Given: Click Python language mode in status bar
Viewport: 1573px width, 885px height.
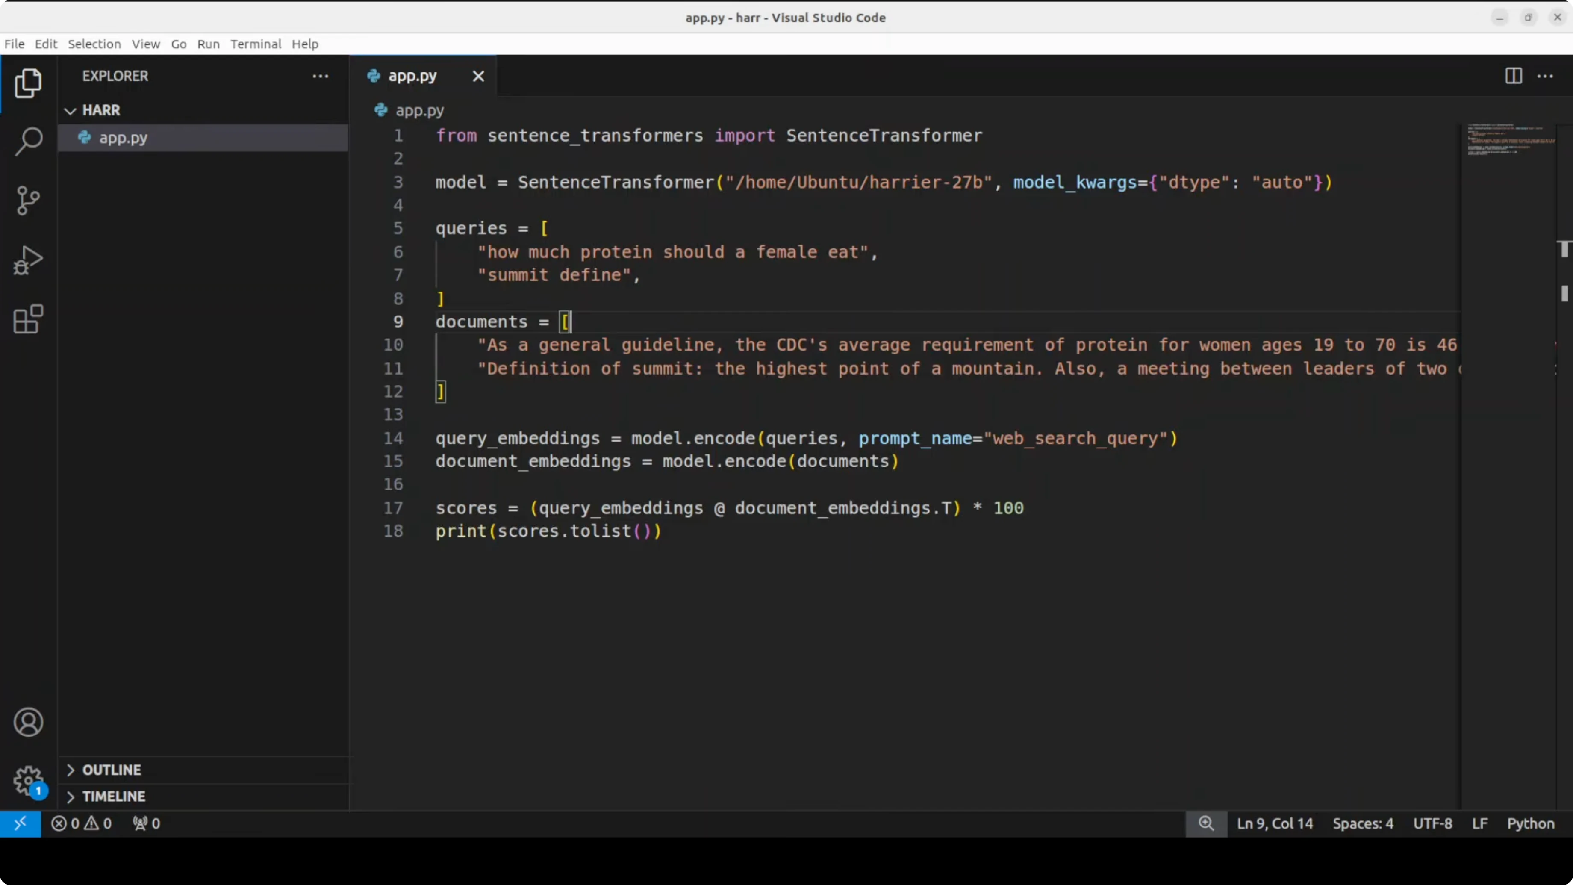Looking at the screenshot, I should (1532, 823).
